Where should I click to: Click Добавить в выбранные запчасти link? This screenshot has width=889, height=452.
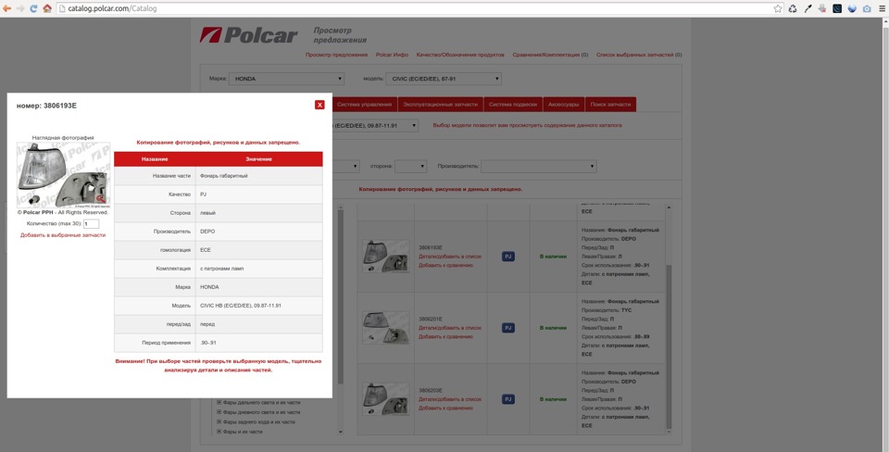click(x=63, y=234)
